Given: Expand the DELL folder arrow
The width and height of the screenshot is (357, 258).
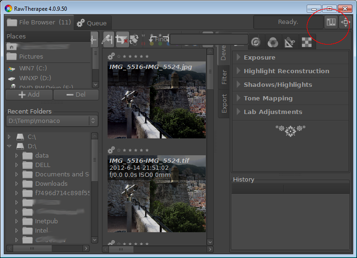Looking at the screenshot, I should [16, 165].
